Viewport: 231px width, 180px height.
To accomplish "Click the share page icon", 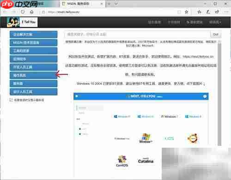I will 217,12.
